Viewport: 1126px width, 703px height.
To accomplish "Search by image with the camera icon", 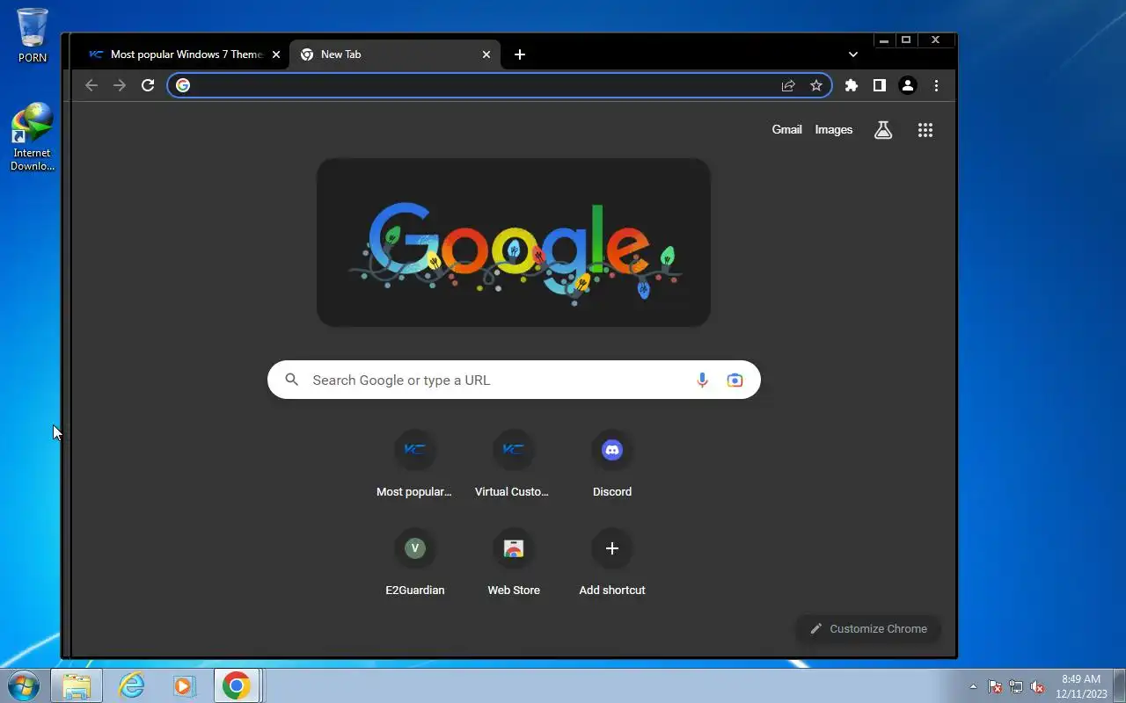I will pos(735,380).
